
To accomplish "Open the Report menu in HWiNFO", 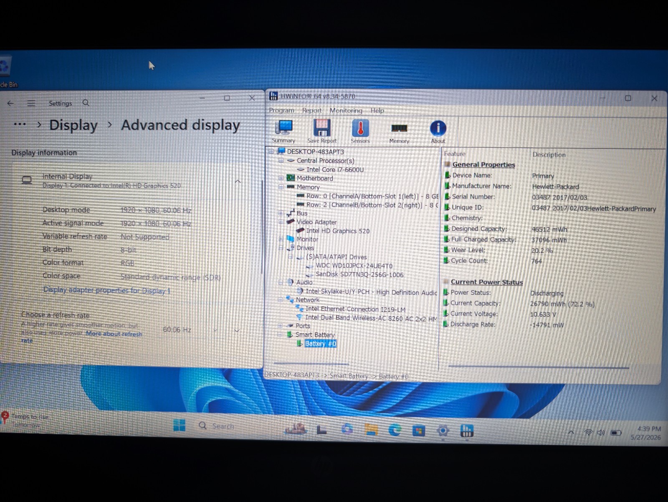I will pyautogui.click(x=312, y=110).
